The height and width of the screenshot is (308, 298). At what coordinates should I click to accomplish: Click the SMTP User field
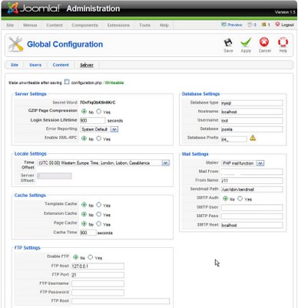(252, 207)
